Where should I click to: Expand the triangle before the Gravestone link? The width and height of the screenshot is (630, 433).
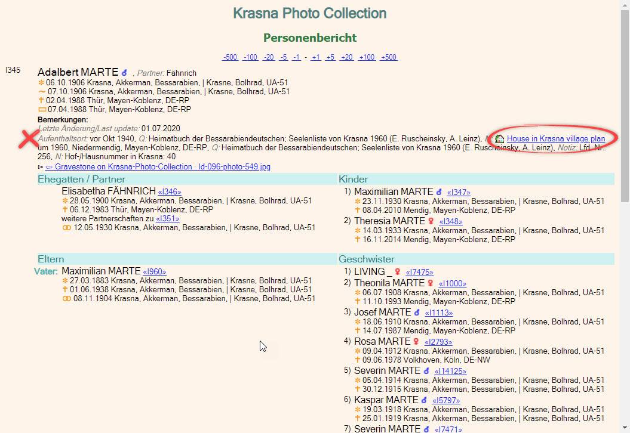click(41, 167)
